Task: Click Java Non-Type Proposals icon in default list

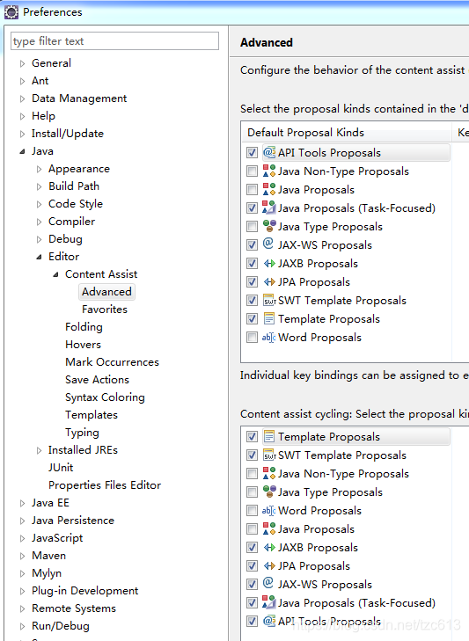Action: (x=269, y=171)
